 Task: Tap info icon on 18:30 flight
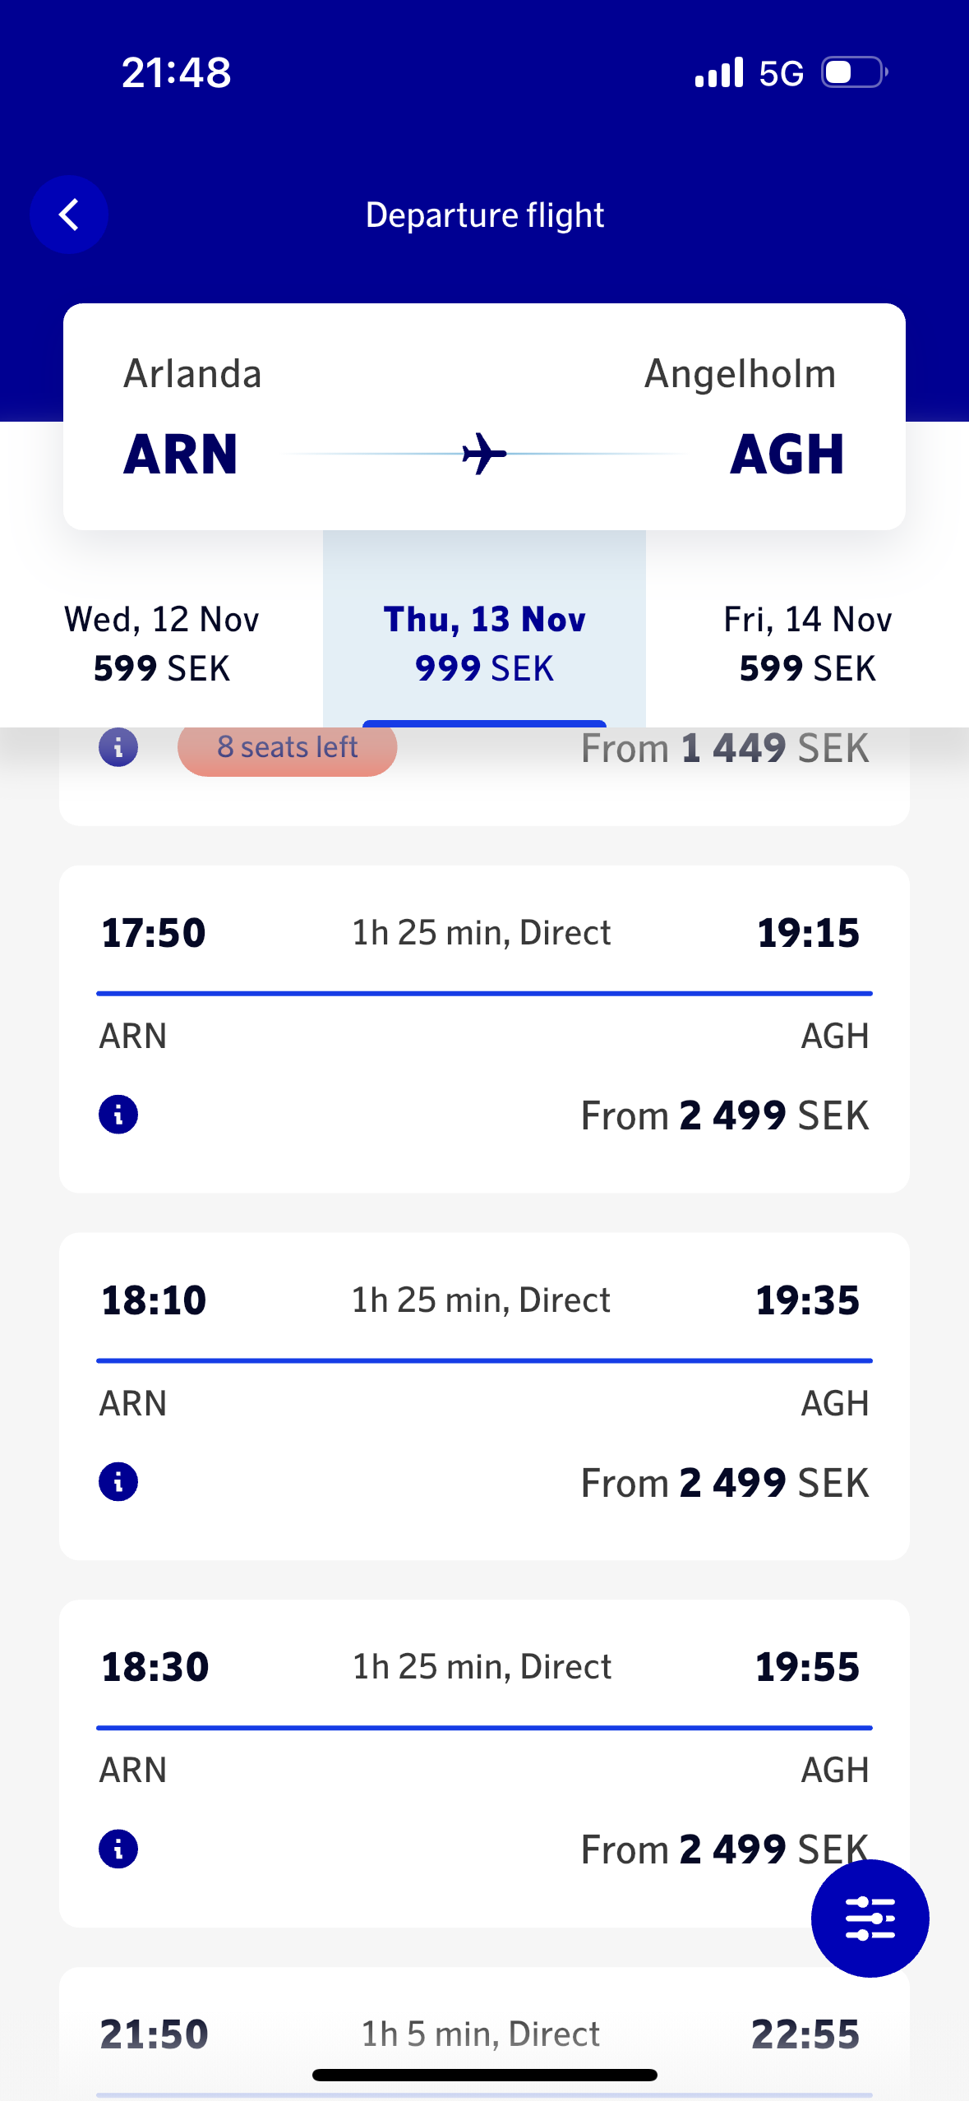click(x=118, y=1849)
